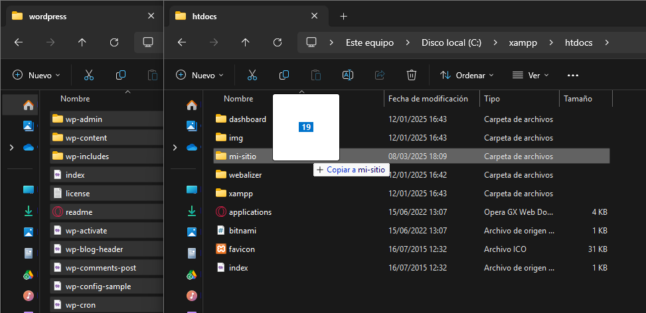Select wp-includes folder in wordpress window

(107, 156)
